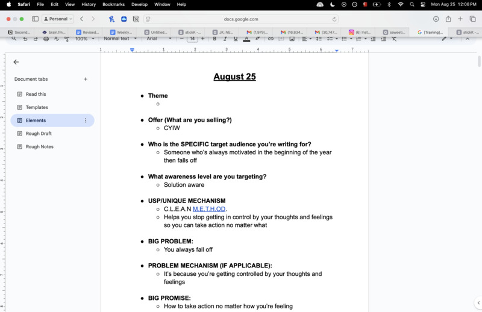Click the Add comment icon
This screenshot has width=482, height=312.
(x=281, y=39)
